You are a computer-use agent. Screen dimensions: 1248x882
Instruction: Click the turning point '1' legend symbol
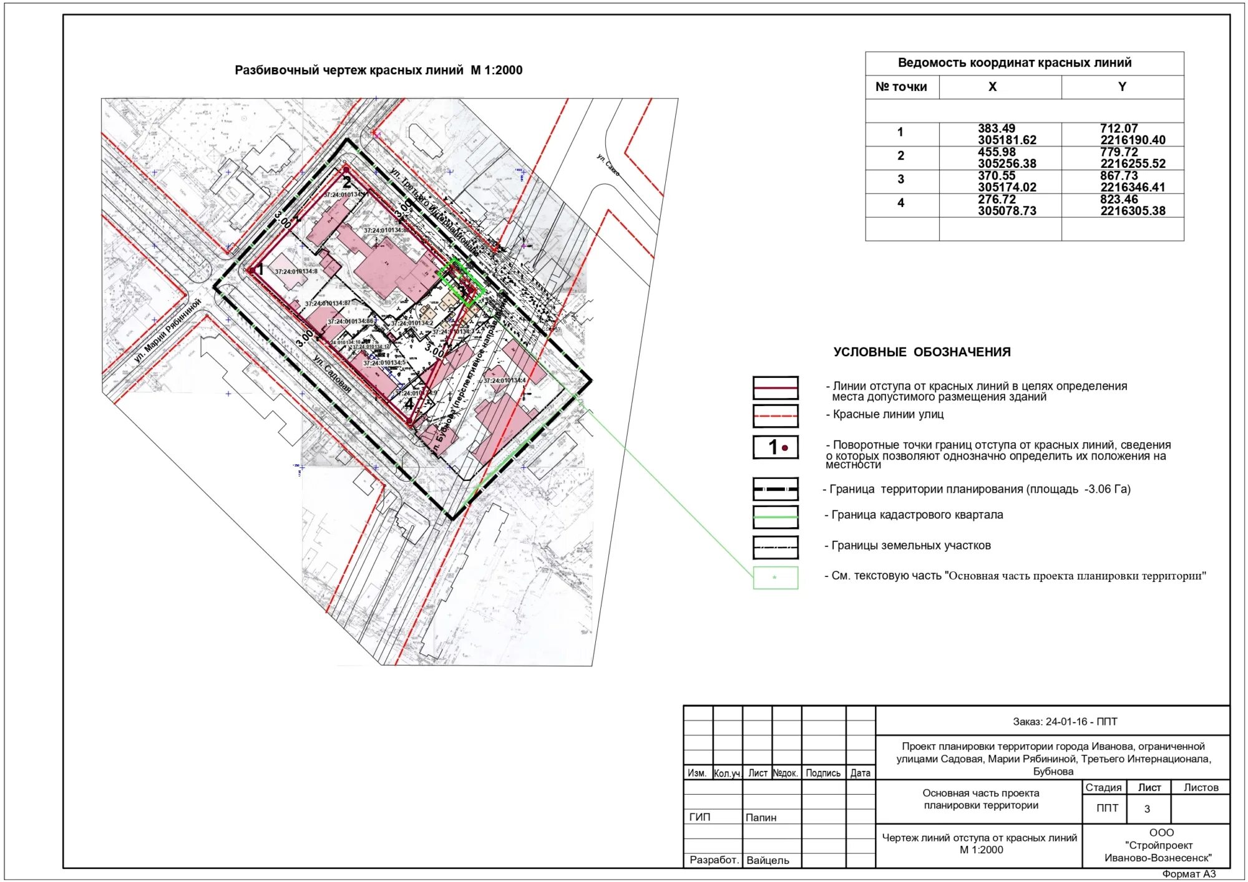(x=775, y=447)
